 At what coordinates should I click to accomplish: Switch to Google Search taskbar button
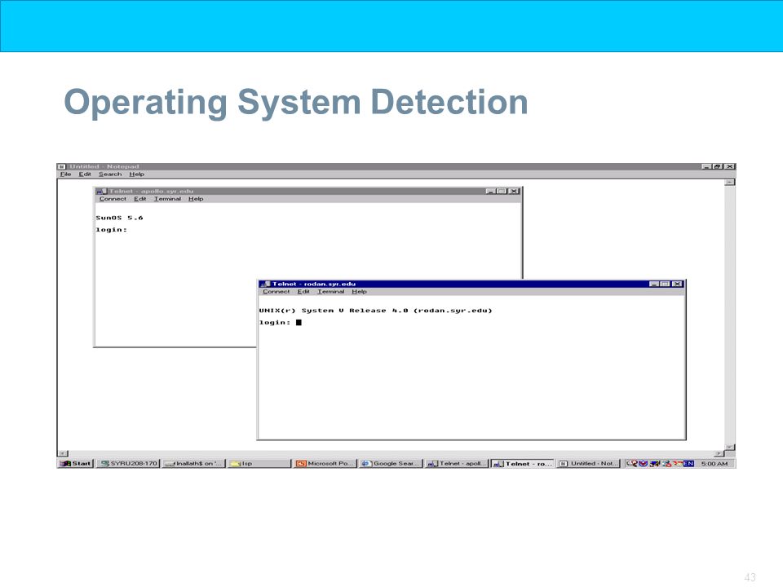click(x=391, y=463)
